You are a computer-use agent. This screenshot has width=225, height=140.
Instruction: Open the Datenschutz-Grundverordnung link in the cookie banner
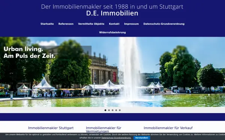coord(116,138)
